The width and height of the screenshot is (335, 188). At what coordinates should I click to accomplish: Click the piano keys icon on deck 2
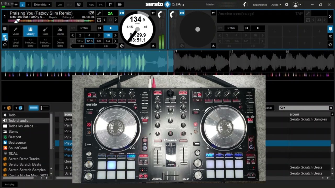point(308,20)
